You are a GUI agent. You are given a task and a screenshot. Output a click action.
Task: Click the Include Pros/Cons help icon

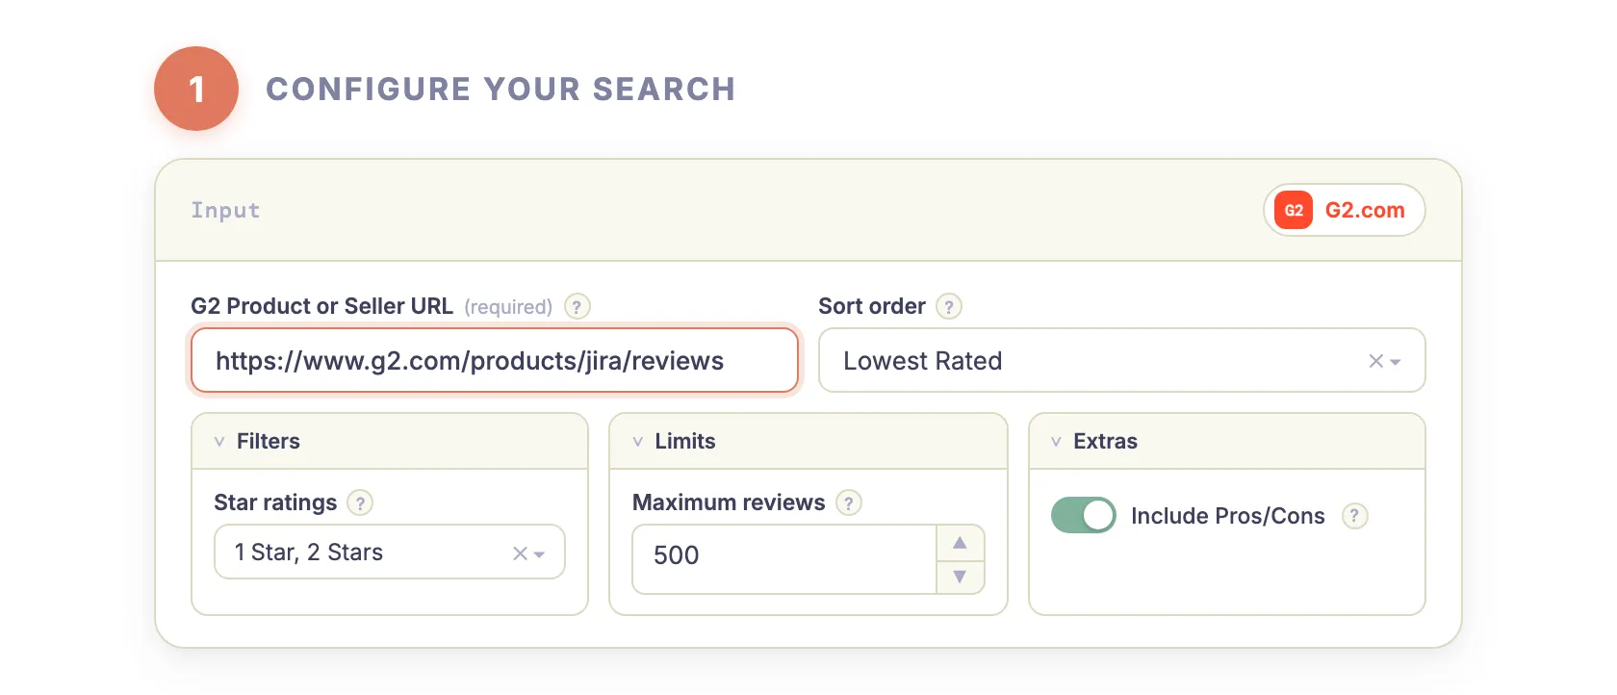pyautogui.click(x=1356, y=516)
